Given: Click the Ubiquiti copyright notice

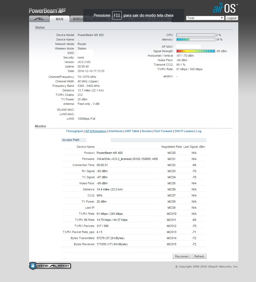Looking at the screenshot, I should [207, 267].
